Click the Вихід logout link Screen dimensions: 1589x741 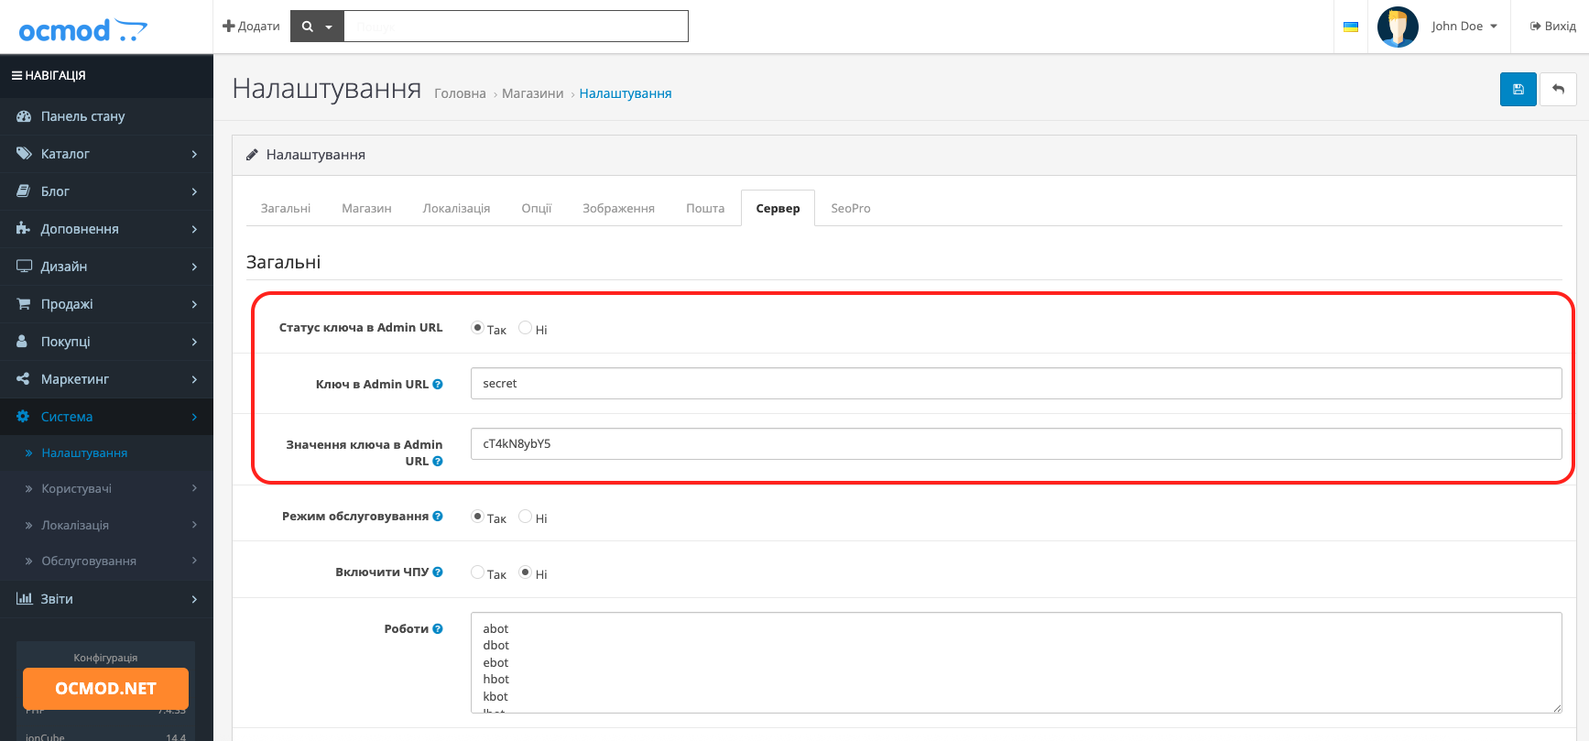[1552, 27]
